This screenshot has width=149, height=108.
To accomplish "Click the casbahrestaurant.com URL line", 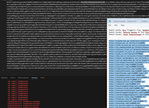I will tap(128, 101).
